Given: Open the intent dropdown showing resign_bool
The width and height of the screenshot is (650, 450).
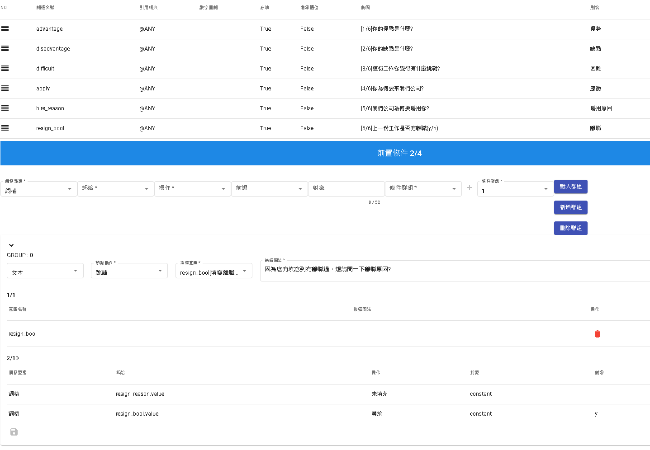Looking at the screenshot, I should [214, 271].
